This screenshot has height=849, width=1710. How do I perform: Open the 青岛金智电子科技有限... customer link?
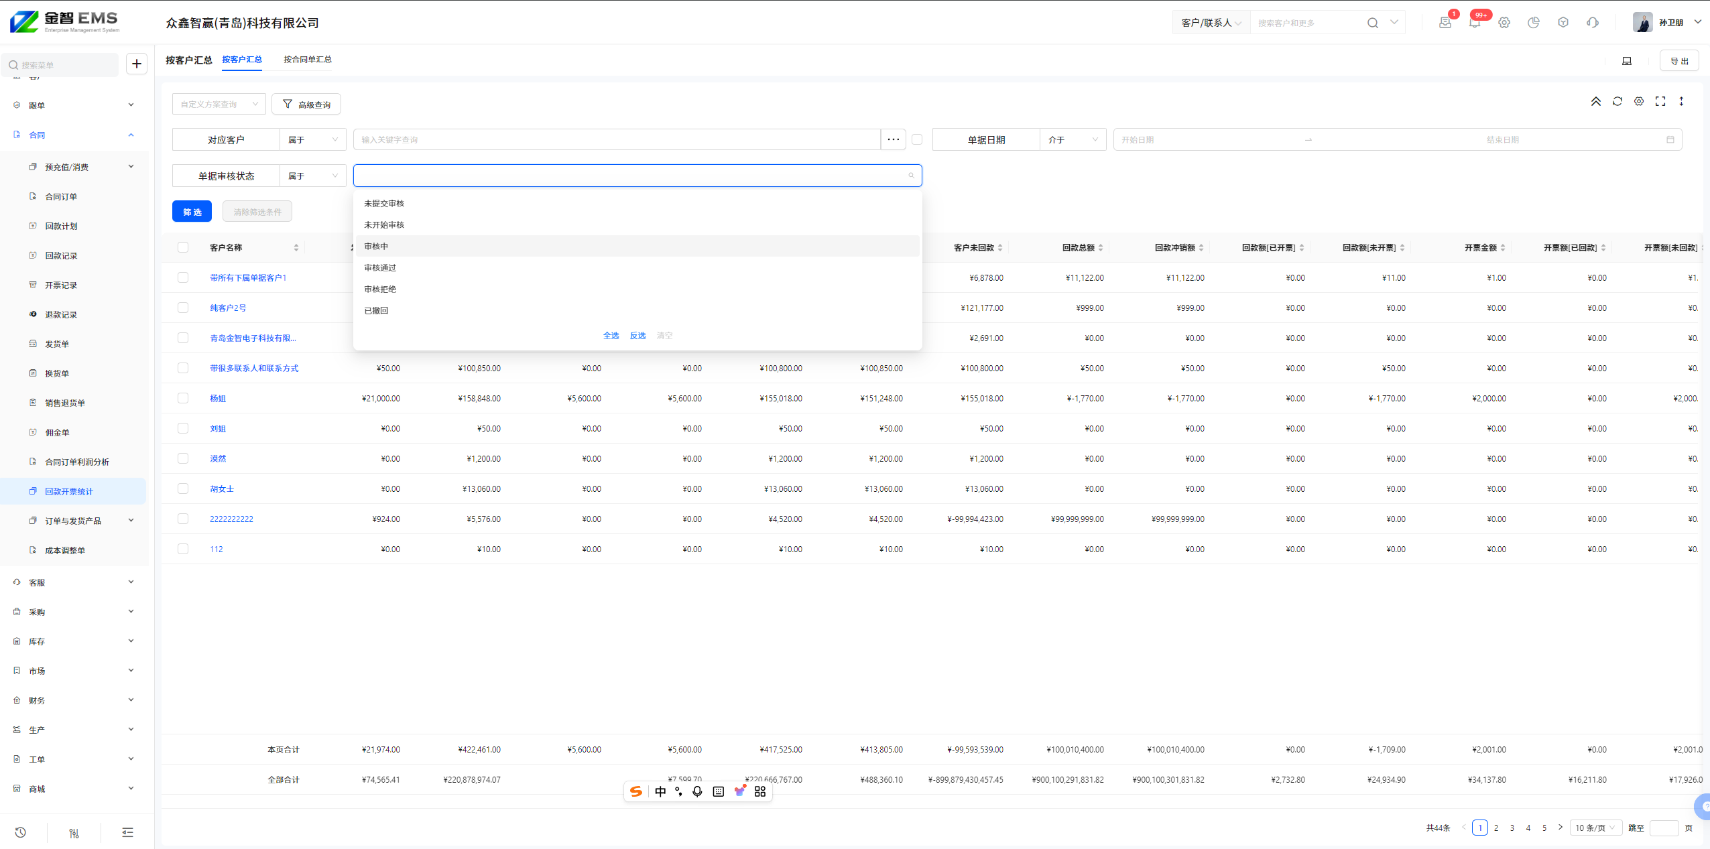click(x=253, y=338)
